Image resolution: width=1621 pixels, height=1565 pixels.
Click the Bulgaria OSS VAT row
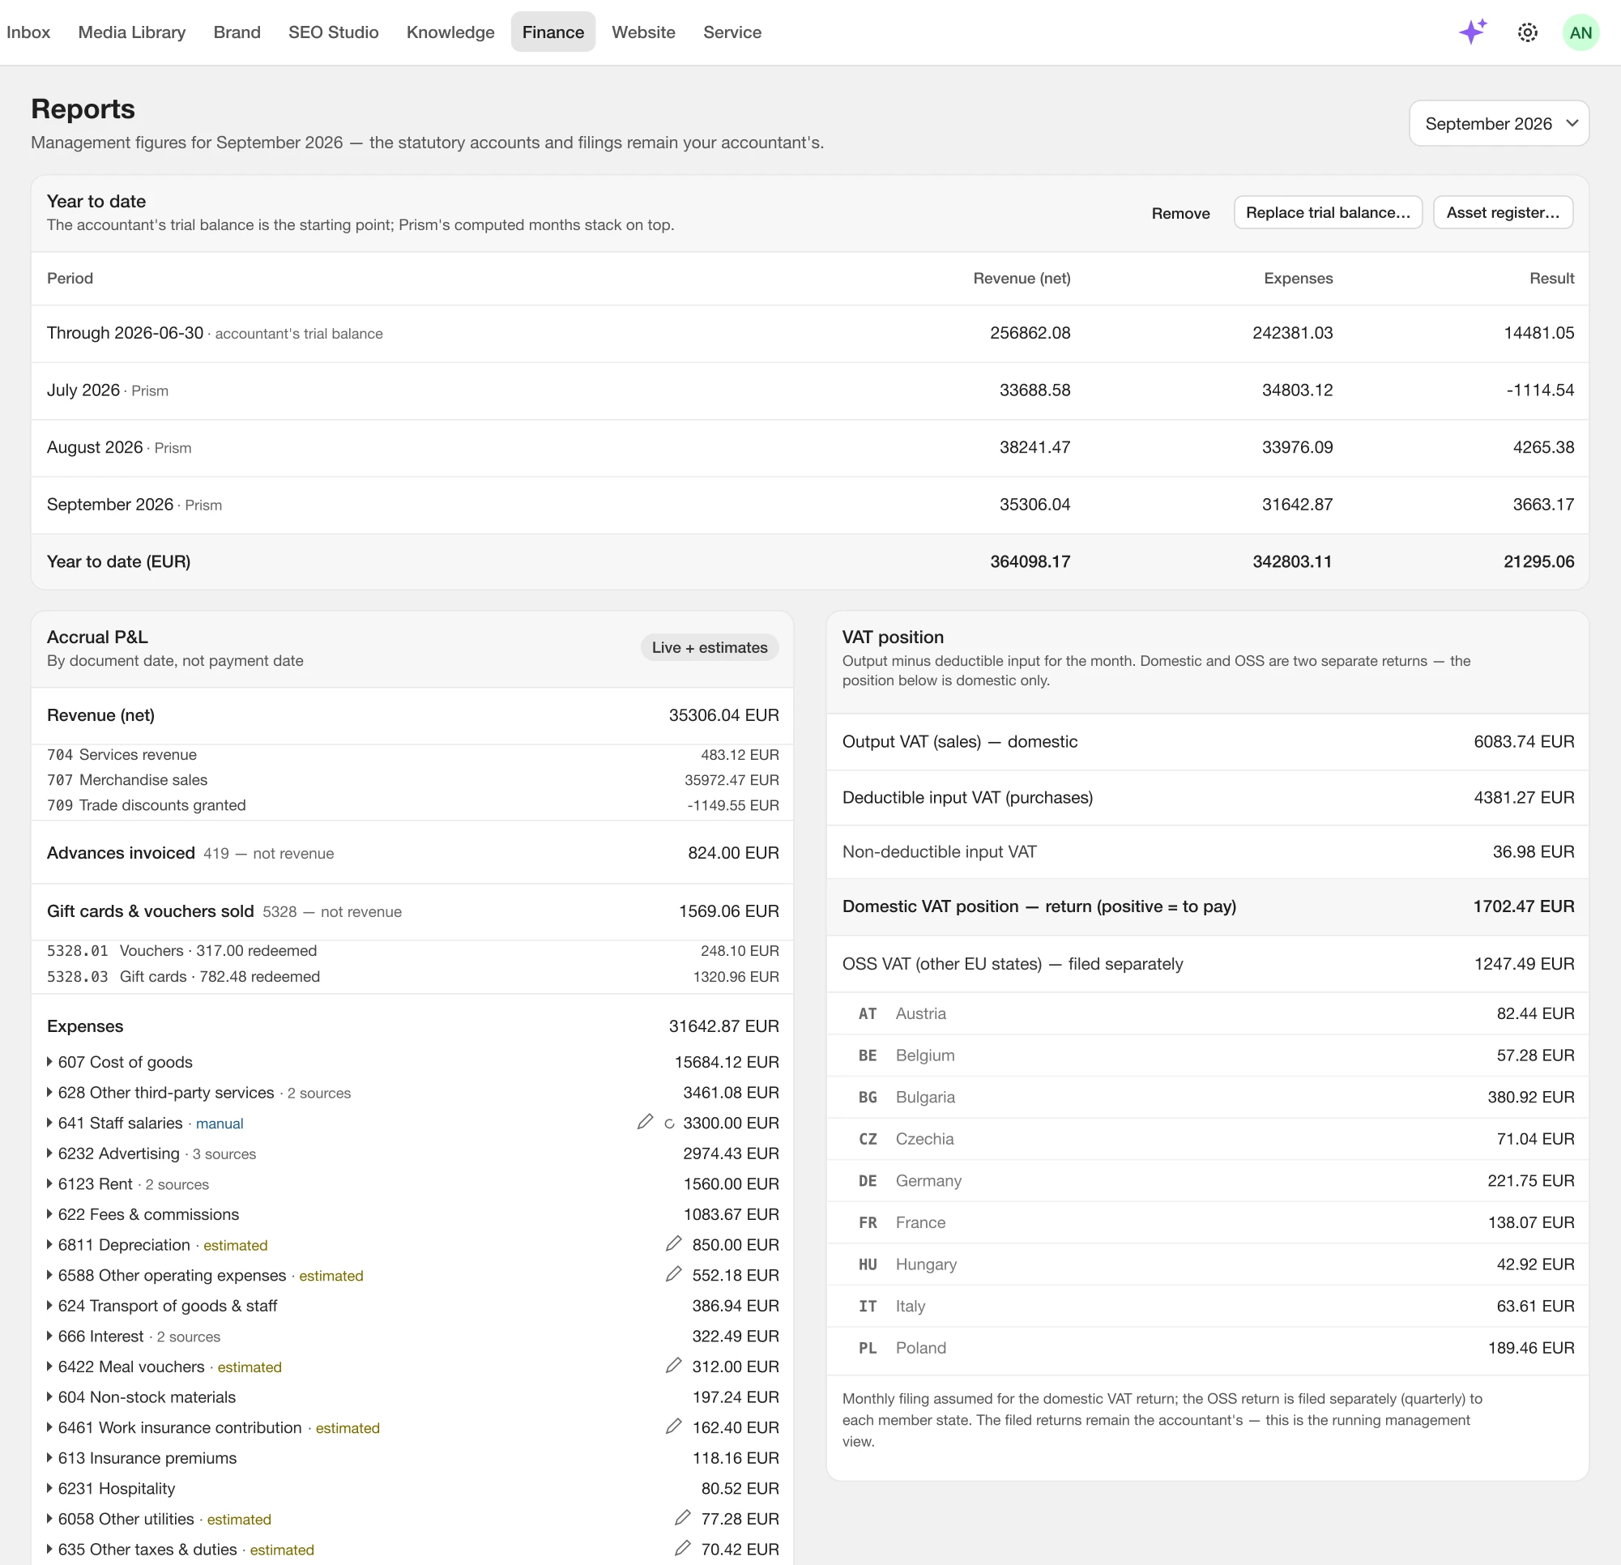1208,1097
